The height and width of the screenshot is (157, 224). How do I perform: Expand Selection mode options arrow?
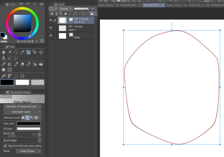[x=39, y=118]
